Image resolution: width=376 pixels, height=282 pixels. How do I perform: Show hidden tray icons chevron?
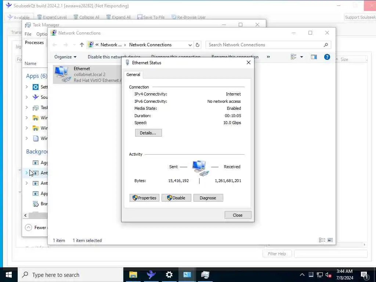coord(302,275)
